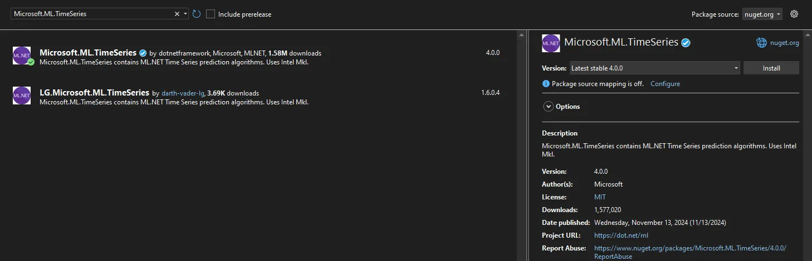Open package source settings gear
Viewport: 812px width, 261px height.
tap(794, 14)
